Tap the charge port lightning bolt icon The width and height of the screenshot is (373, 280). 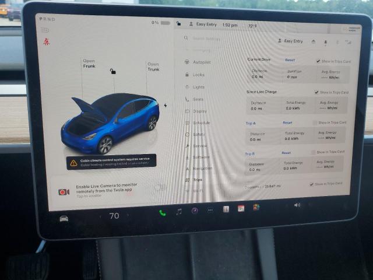coord(166,105)
